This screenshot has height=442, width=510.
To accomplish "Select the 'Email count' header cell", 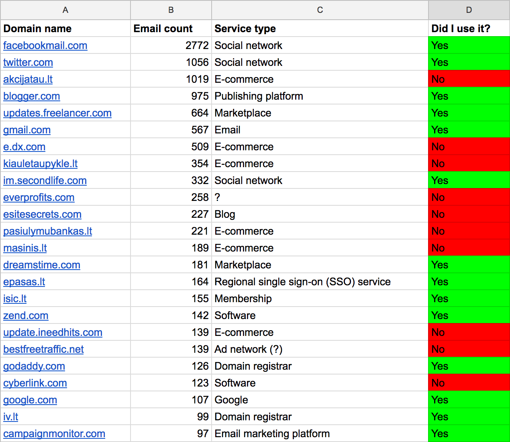I will (171, 29).
